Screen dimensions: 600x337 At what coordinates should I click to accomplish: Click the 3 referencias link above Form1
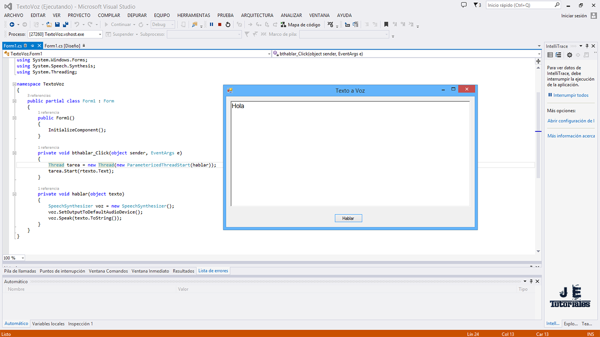tap(39, 95)
